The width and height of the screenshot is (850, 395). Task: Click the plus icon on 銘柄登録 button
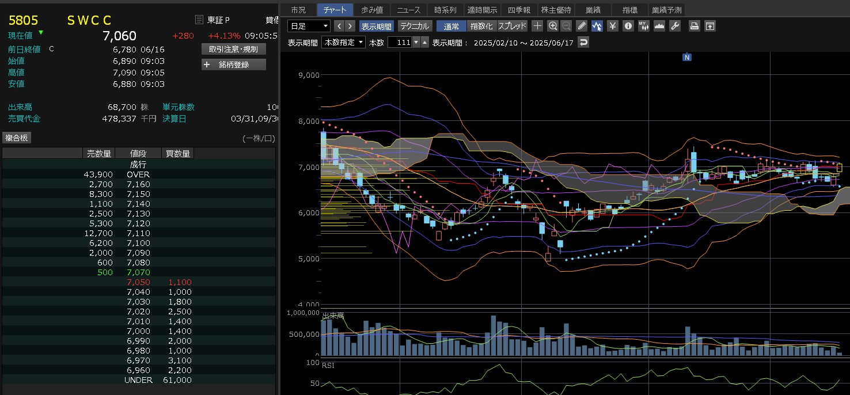point(207,64)
